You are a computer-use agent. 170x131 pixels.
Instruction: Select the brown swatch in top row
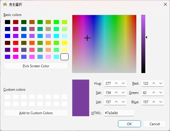pos(32,22)
